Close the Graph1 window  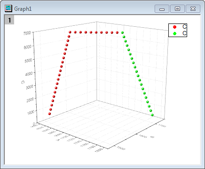pyautogui.click(x=193, y=9)
